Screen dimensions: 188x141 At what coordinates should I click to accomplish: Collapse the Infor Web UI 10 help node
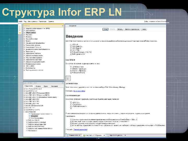click(x=24, y=112)
